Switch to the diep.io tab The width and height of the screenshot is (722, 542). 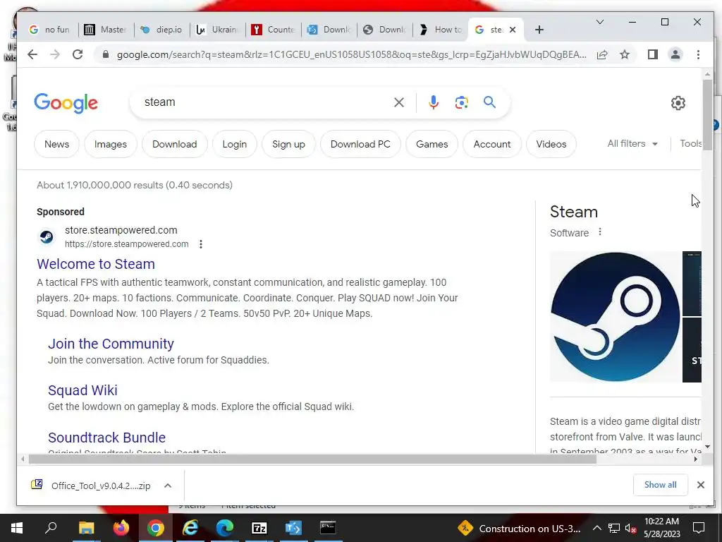coord(161,30)
